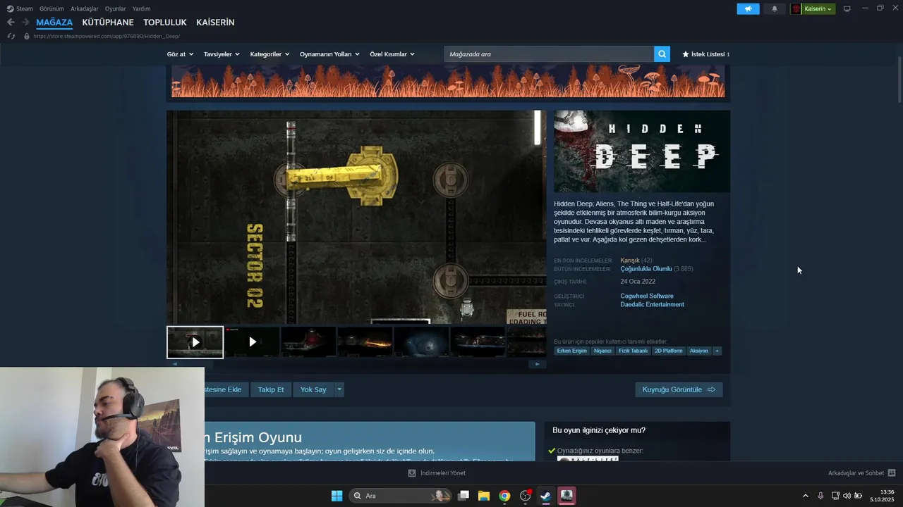This screenshot has height=507, width=903.
Task: Click the Yok Say button
Action: (x=313, y=389)
